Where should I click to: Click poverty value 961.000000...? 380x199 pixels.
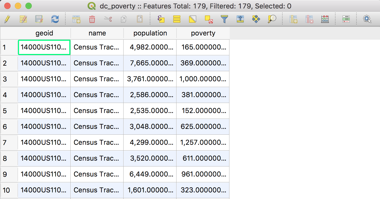203,174
